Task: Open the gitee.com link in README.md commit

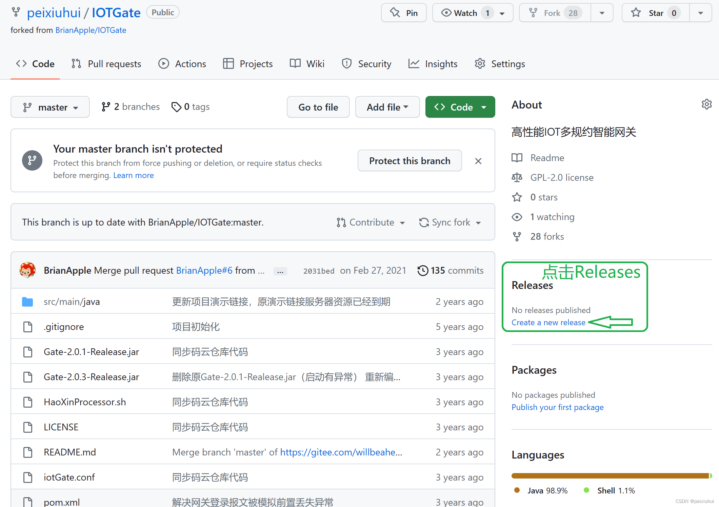Action: coord(341,452)
